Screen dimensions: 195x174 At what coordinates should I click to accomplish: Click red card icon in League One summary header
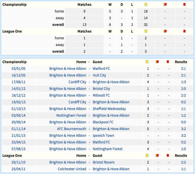pos(184,31)
